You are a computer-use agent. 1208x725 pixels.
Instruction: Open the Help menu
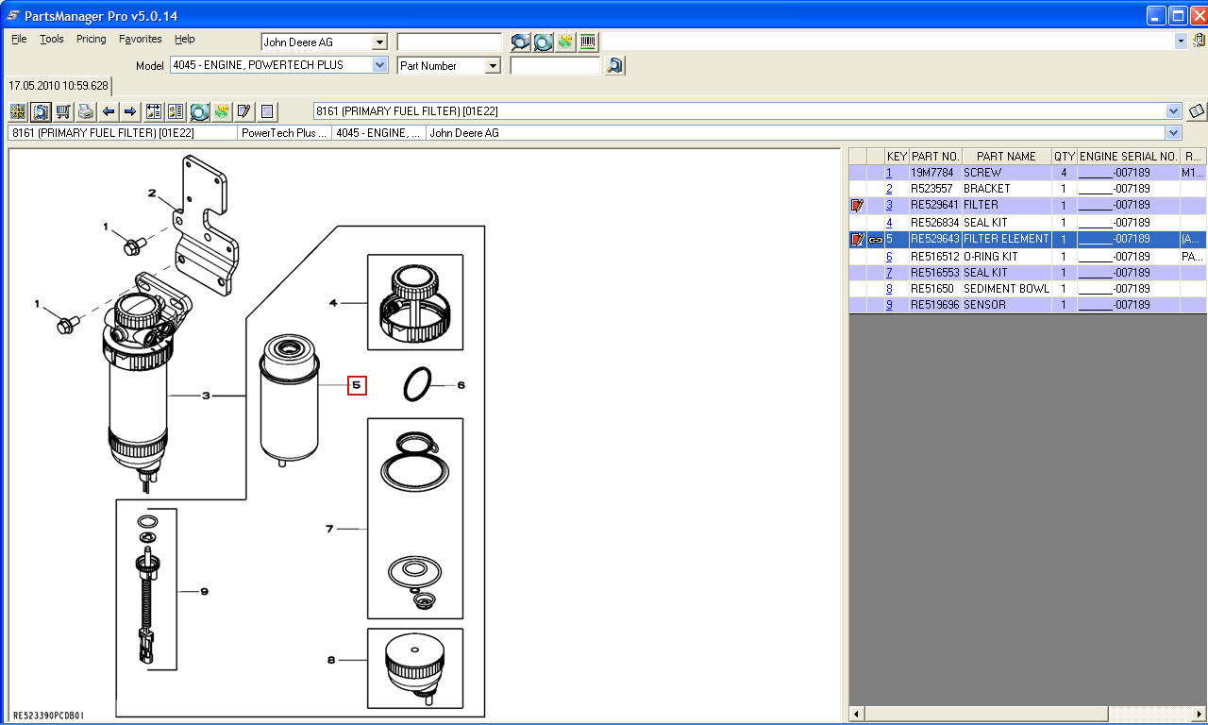[x=185, y=39]
